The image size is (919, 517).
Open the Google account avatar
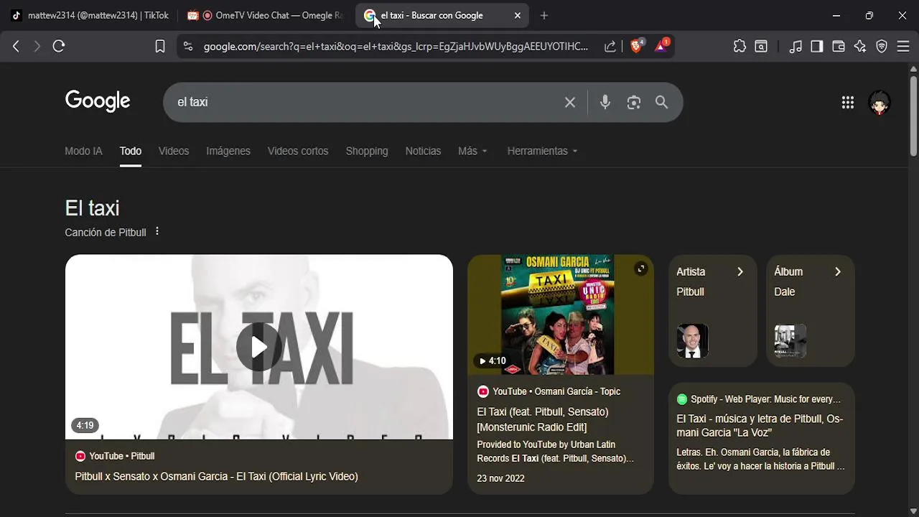point(880,103)
